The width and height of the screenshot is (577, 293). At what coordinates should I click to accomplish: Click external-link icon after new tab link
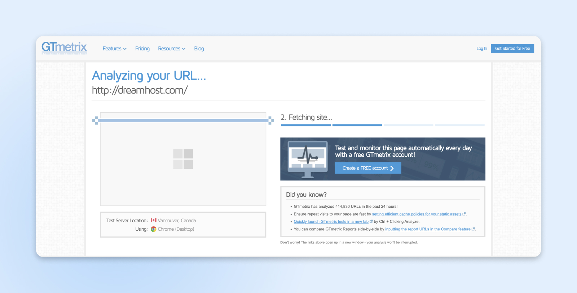coord(371,221)
